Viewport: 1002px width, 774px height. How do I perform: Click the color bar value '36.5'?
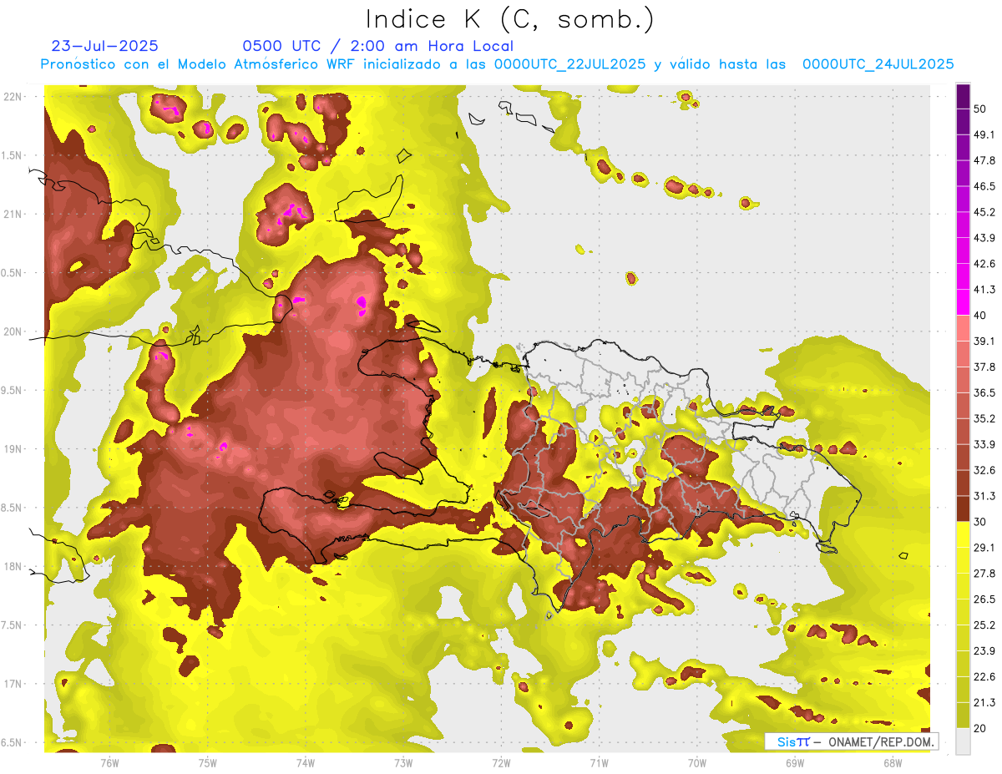[x=984, y=392]
